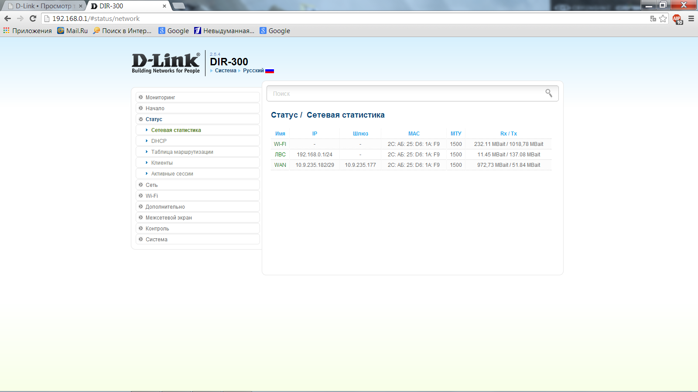
Task: Open the Русский language dropdown
Action: tap(253, 71)
